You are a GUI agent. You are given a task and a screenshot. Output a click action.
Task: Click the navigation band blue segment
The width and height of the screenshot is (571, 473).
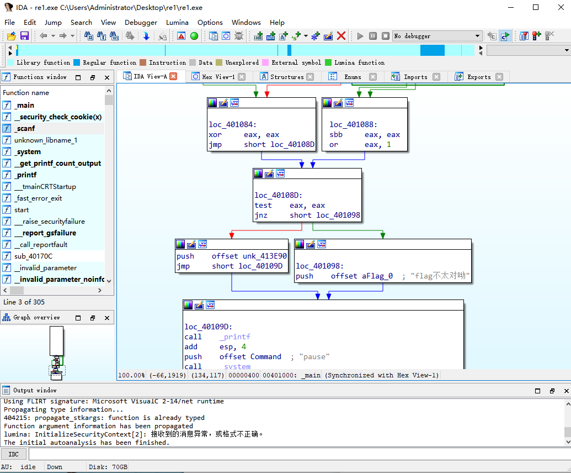[x=433, y=50]
